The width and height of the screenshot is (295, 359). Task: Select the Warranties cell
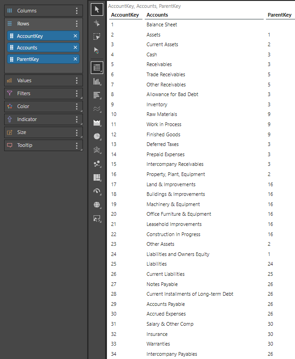click(158, 344)
